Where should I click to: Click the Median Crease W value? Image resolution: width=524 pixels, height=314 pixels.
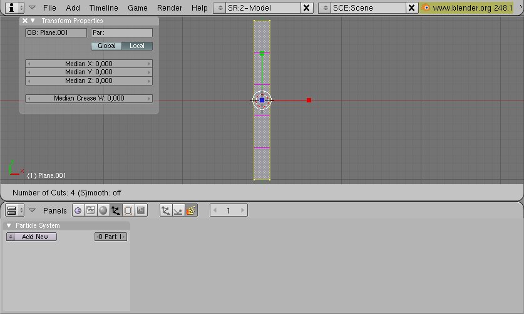89,99
